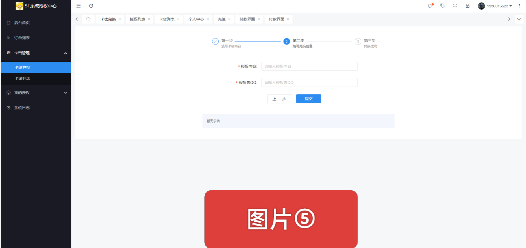
Task: Toggle fullscreen mode icon
Action: click(x=455, y=6)
